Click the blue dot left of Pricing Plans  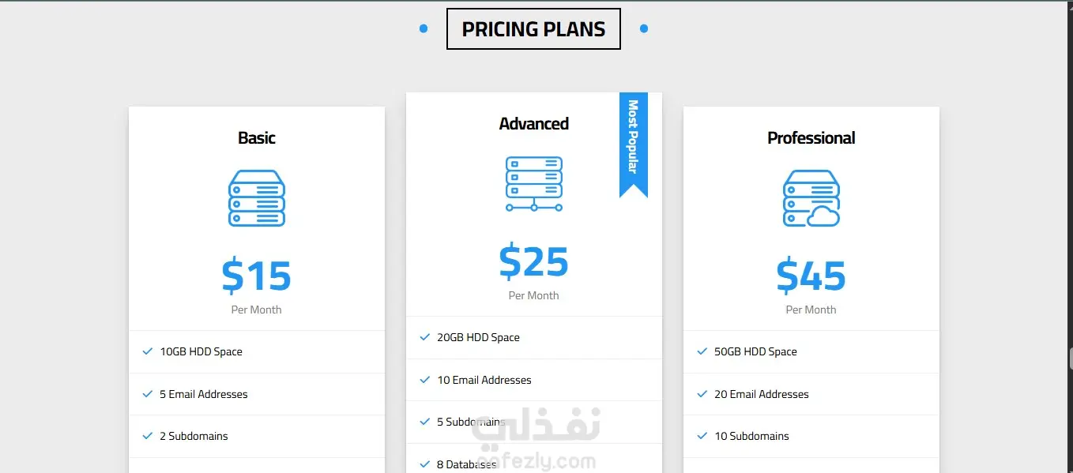(424, 29)
